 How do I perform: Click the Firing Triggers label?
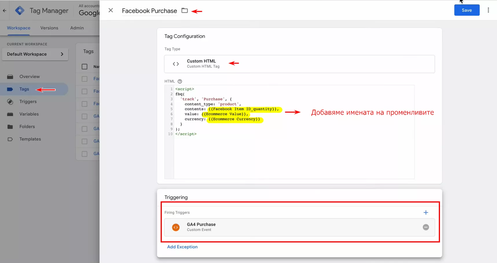pos(177,212)
